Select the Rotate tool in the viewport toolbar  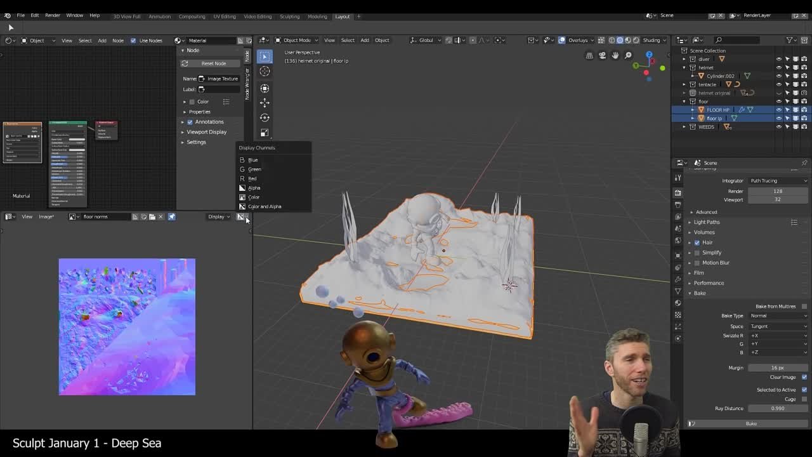pos(265,117)
